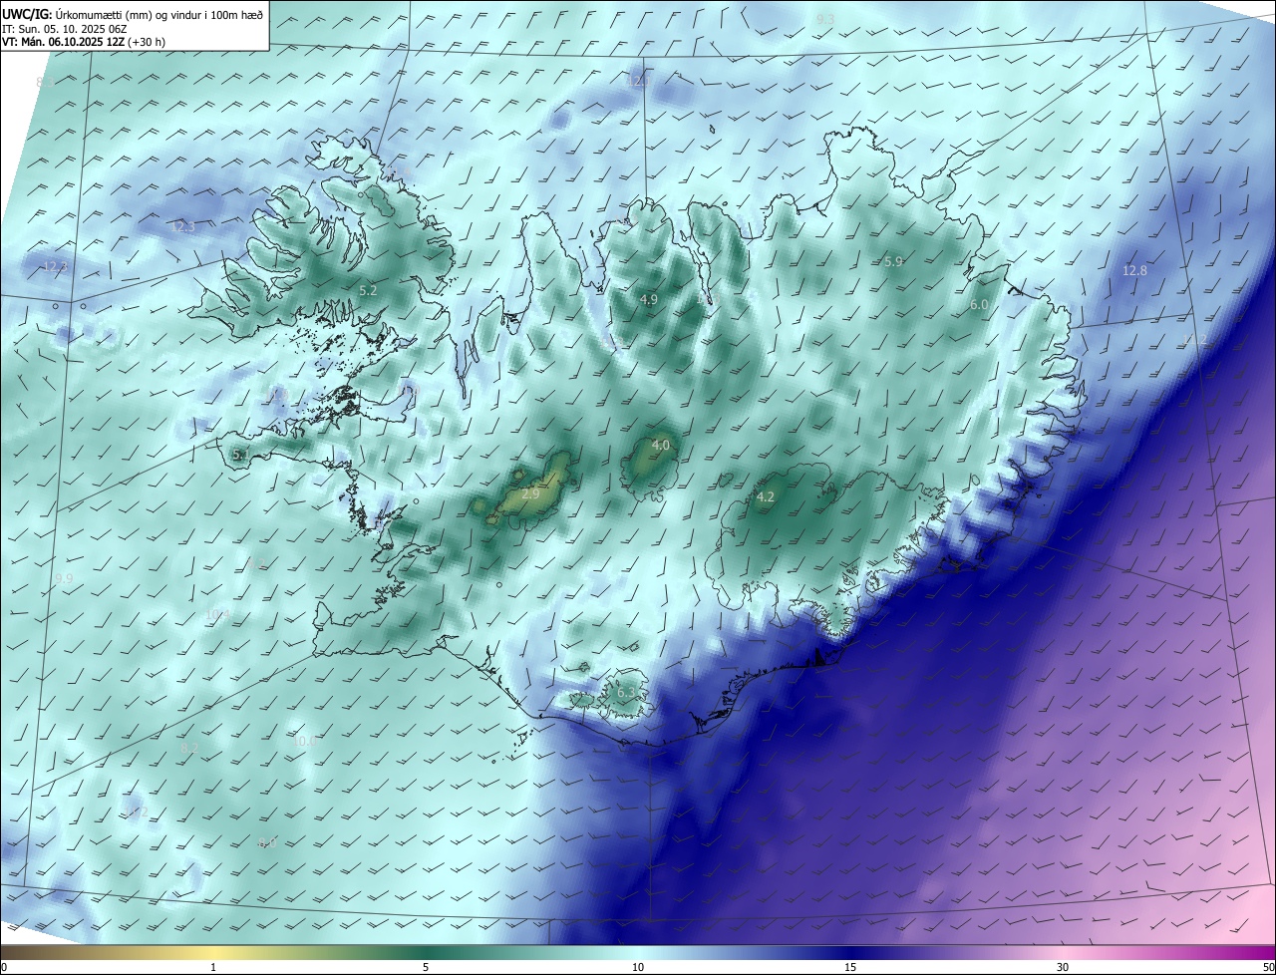Click the 12.1 value label on the map

(x=638, y=82)
